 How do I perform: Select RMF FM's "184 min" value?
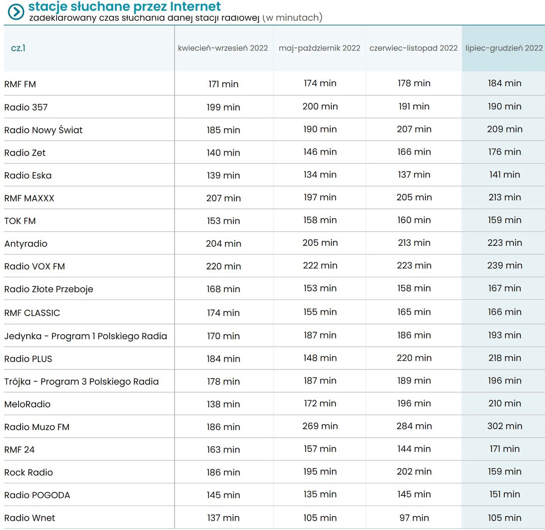tap(504, 83)
